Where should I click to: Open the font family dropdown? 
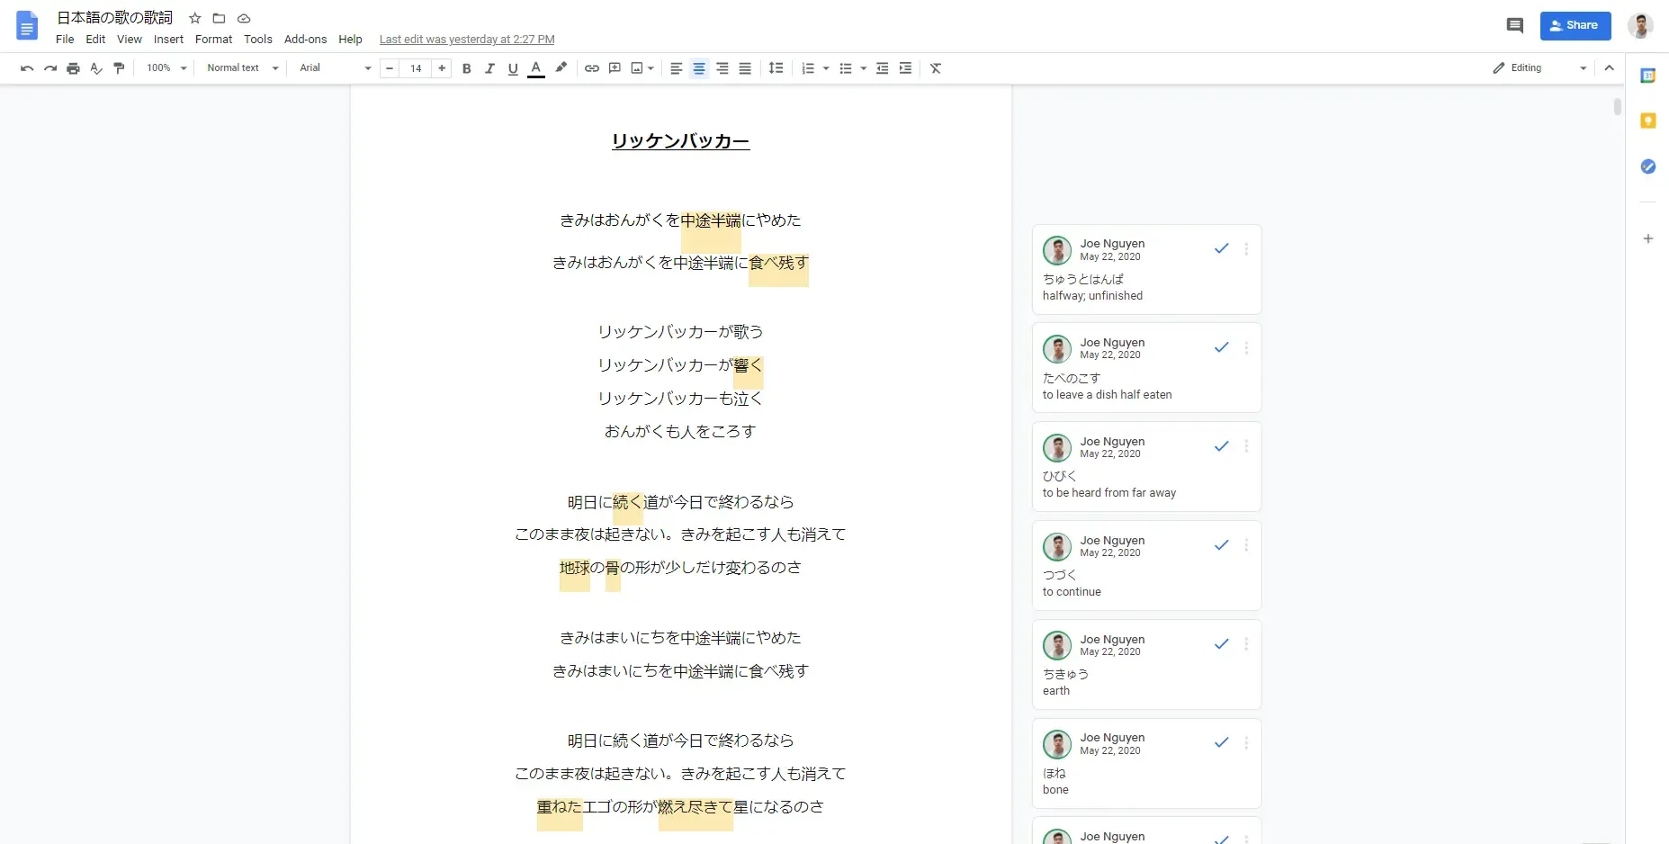[x=333, y=68]
